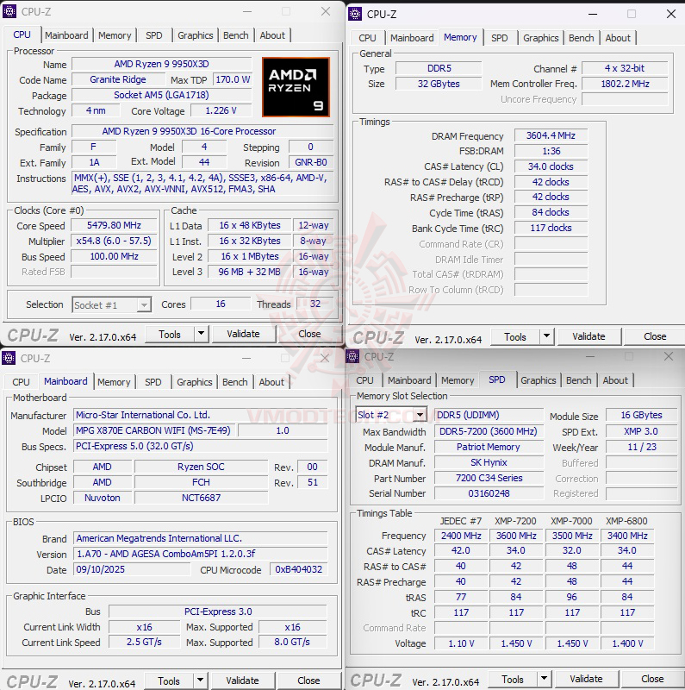Select SK Hynix DRAM manufacturer value

tap(489, 462)
